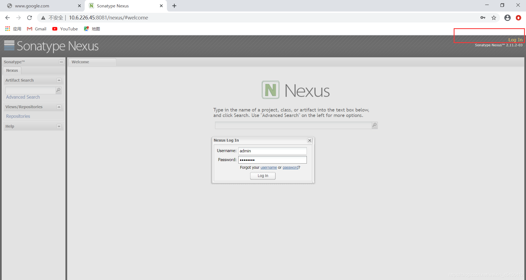Click the sidebar artifact search field
Viewport: 526px width, 280px height.
click(x=30, y=90)
